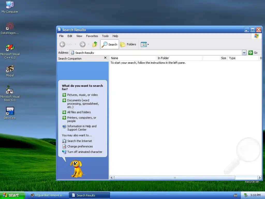This screenshot has width=265, height=199.
Task: Sort by the Size column header
Action: pos(215,58)
